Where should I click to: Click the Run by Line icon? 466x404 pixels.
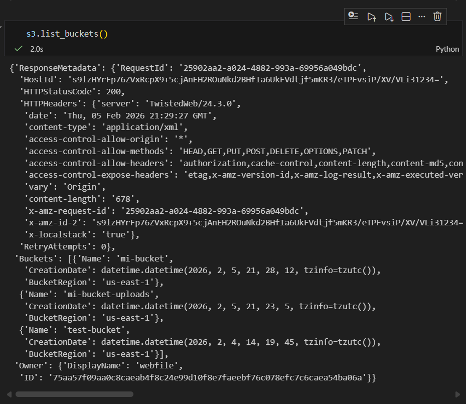354,17
